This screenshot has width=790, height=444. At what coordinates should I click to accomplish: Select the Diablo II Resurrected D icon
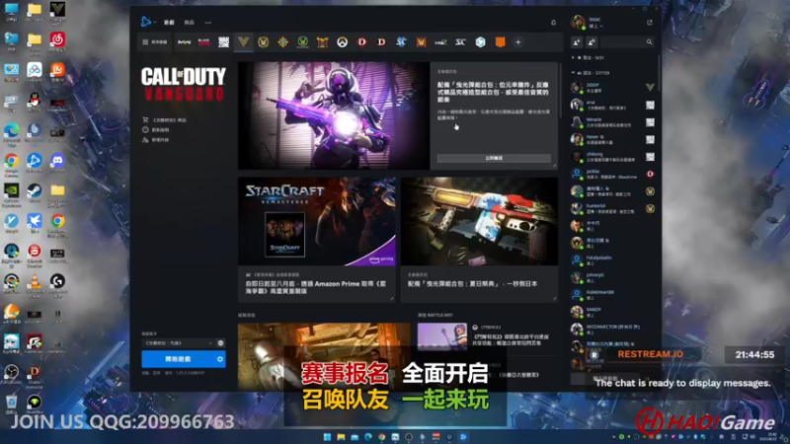(x=381, y=42)
